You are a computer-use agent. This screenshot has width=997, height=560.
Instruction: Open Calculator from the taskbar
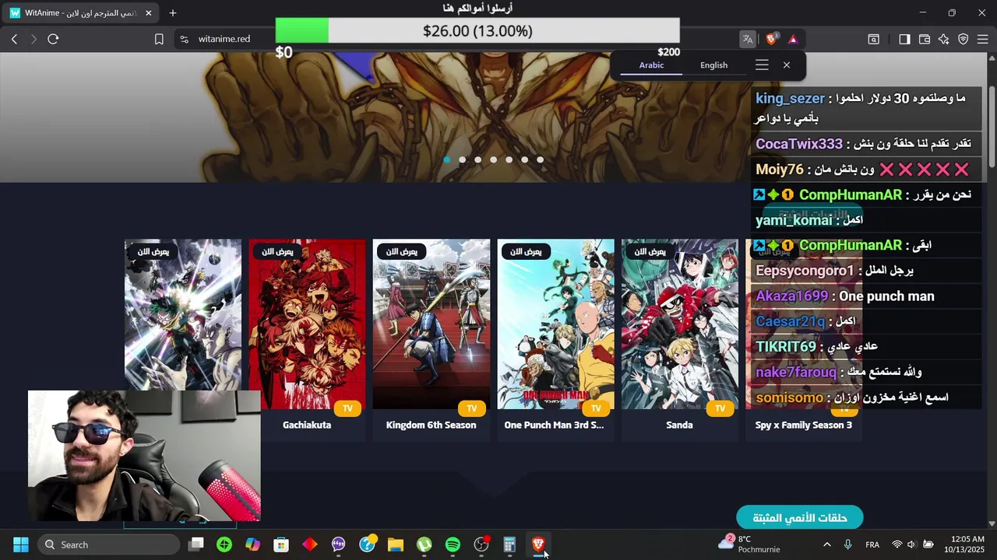(509, 544)
